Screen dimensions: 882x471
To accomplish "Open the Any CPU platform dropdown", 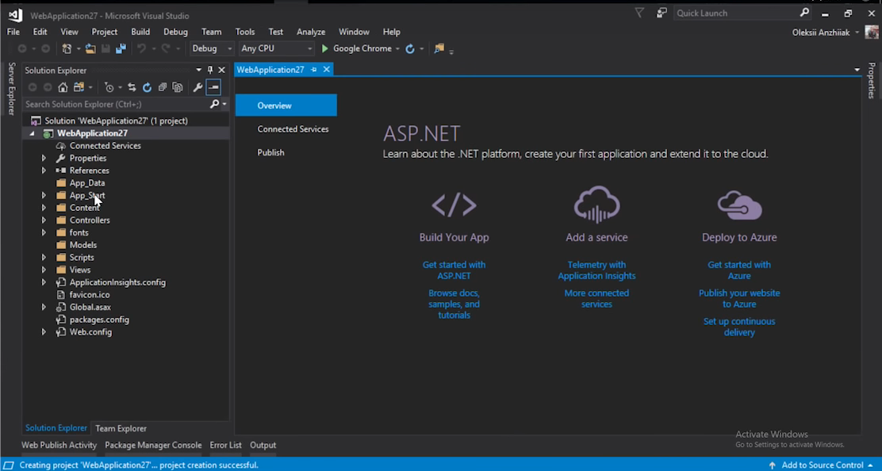I will tap(276, 49).
